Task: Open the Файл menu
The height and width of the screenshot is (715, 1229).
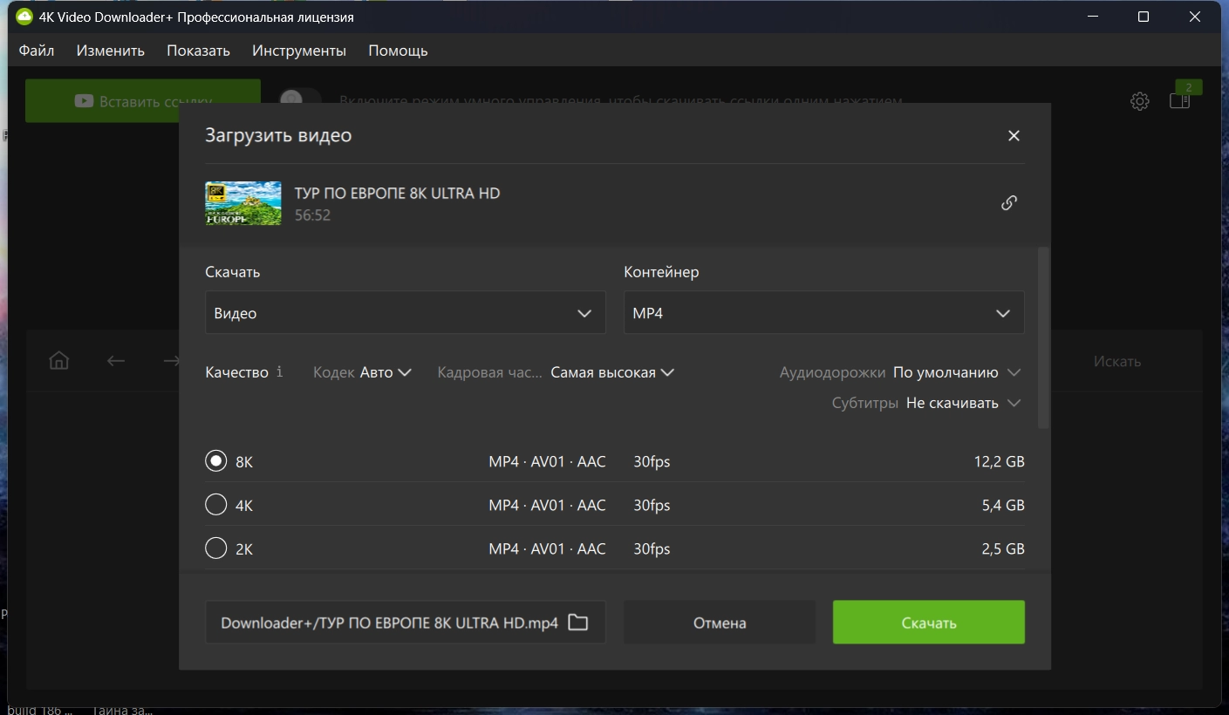Action: click(37, 51)
